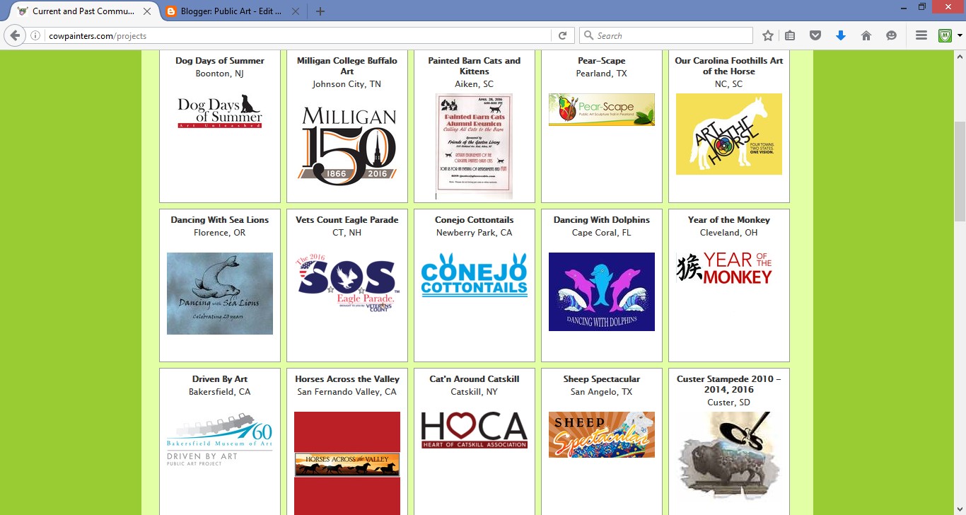This screenshot has height=515, width=966.
Task: Switch to Blogger: Public Art tab
Action: click(231, 11)
